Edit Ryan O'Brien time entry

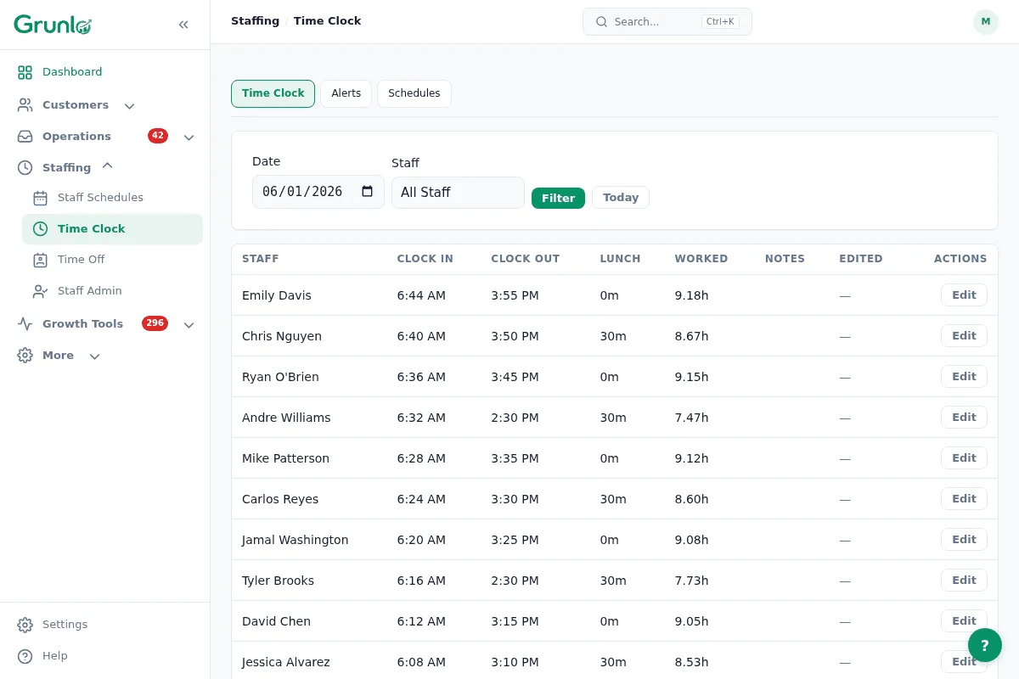tap(964, 377)
